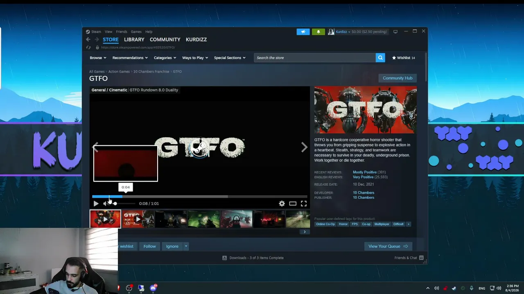Switch to the COMMUNITY tab
Image resolution: width=524 pixels, height=294 pixels.
(165, 40)
